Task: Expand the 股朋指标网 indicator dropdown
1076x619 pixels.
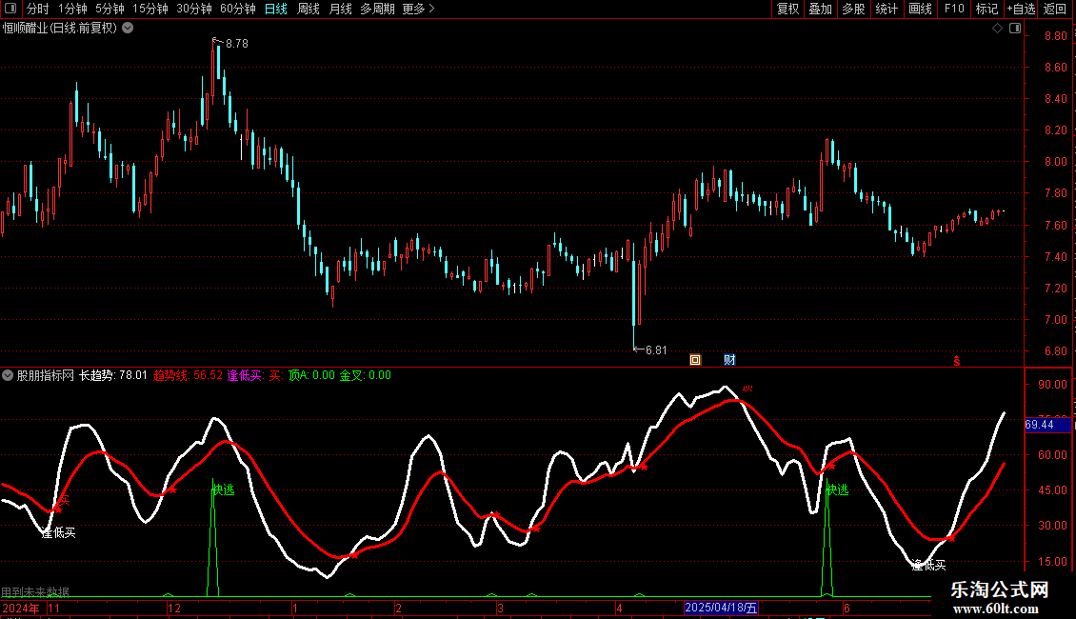Action: point(8,375)
